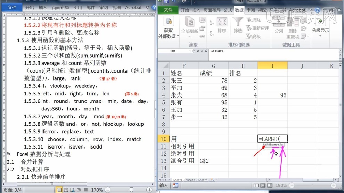Sort descending Z to A in Excel
The width and height of the screenshot is (344, 193).
coord(212,34)
